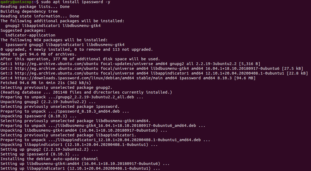The image size is (311, 171).
Task: Click '0 upgraded, 4 newly installed' summary line
Action: point(77,49)
